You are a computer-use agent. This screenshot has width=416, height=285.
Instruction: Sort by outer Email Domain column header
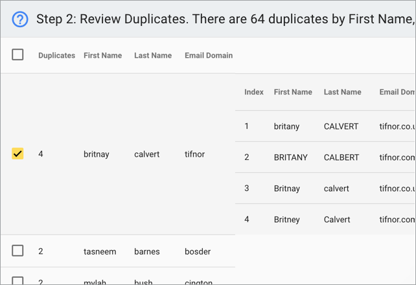(x=209, y=56)
